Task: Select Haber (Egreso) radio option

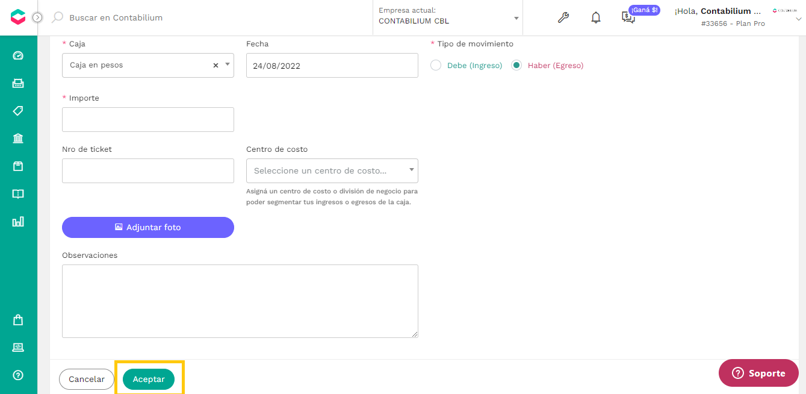Action: (516, 65)
